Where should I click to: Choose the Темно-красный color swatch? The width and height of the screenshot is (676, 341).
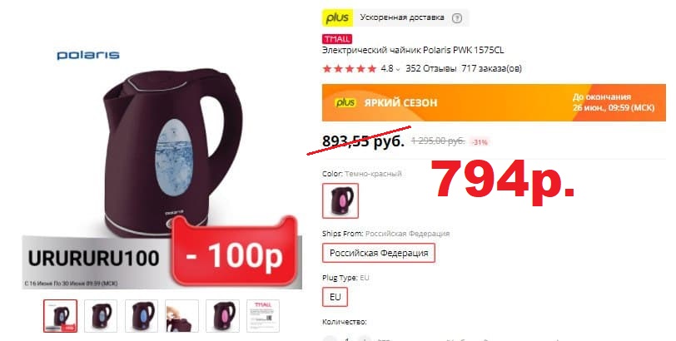tap(340, 200)
